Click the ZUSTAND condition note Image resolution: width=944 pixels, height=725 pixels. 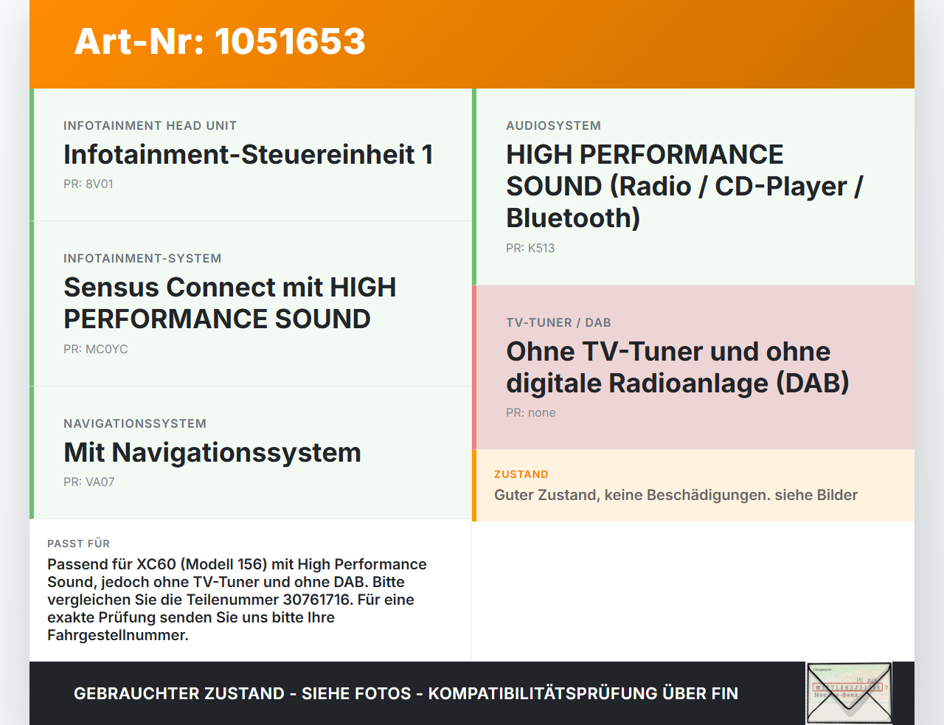pos(693,485)
